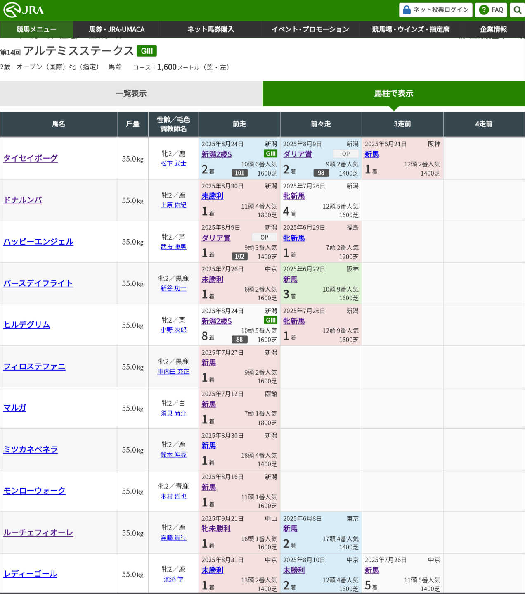Open ルーチェフィオーレ's 牝未勝利 race link
Viewport: 525px width, 594px height.
coord(216,529)
